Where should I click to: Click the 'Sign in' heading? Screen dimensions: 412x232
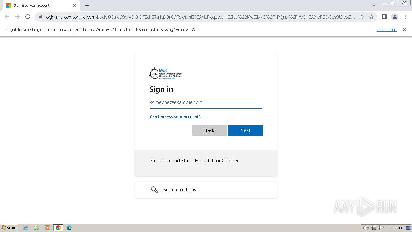pos(161,89)
